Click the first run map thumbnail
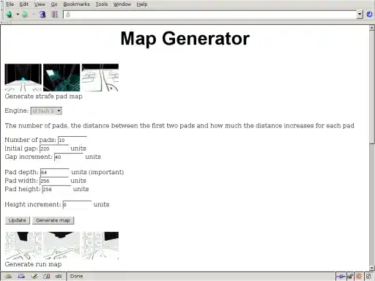 coord(23,246)
